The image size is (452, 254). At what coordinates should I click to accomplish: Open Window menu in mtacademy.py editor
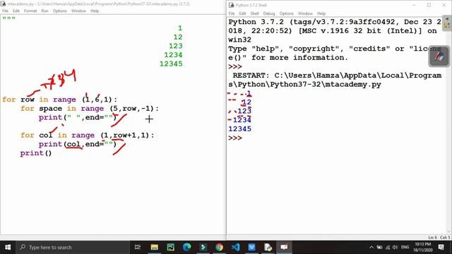click(78, 11)
